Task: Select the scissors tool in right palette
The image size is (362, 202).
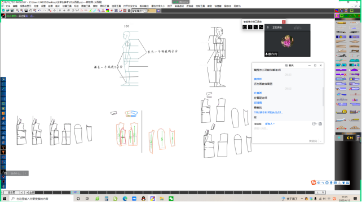Action: coord(341,56)
